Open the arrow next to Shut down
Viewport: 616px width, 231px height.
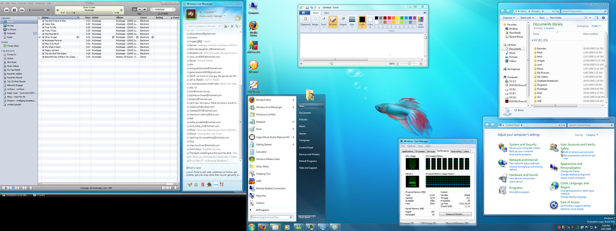pyautogui.click(x=314, y=217)
